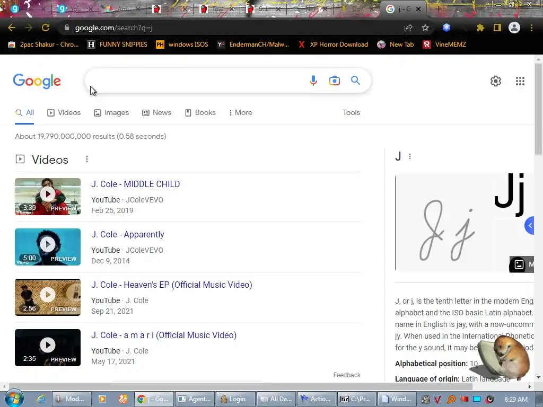
Task: Click the Google logo
Action: 37,81
